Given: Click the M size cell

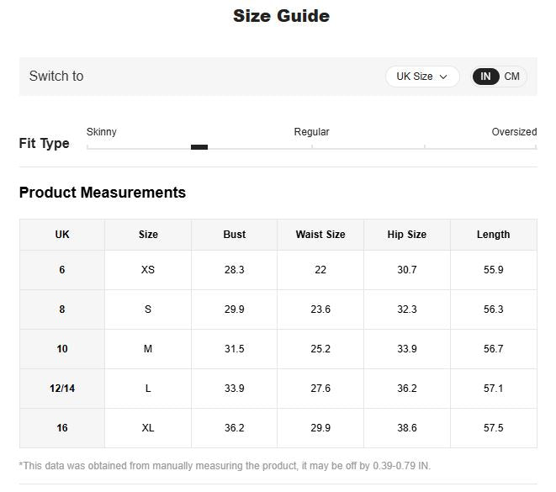Looking at the screenshot, I should click(148, 349).
